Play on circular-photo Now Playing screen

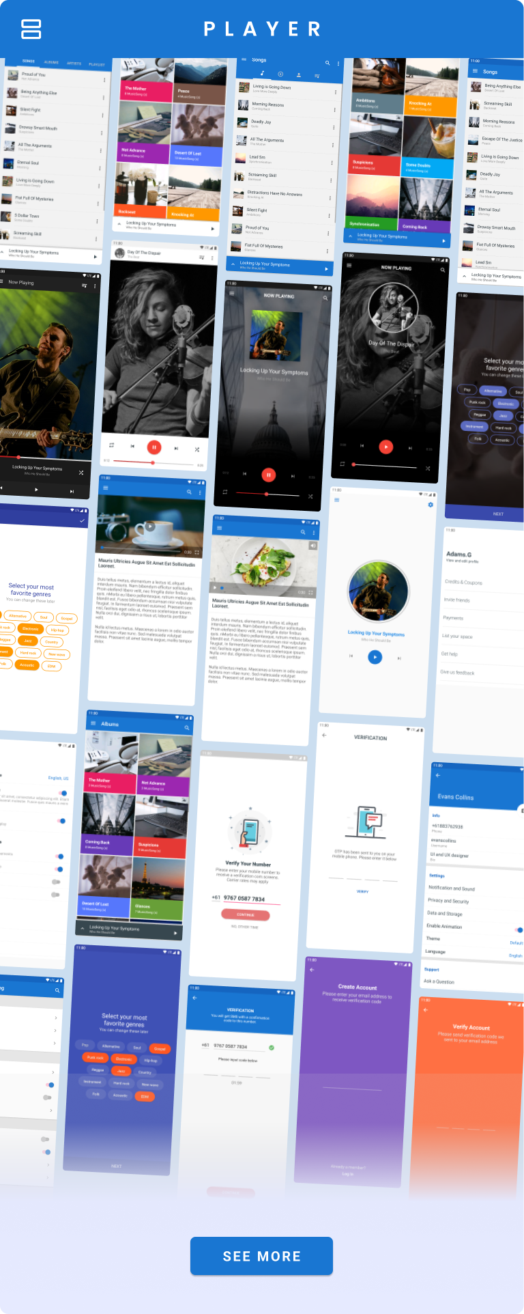click(x=386, y=447)
